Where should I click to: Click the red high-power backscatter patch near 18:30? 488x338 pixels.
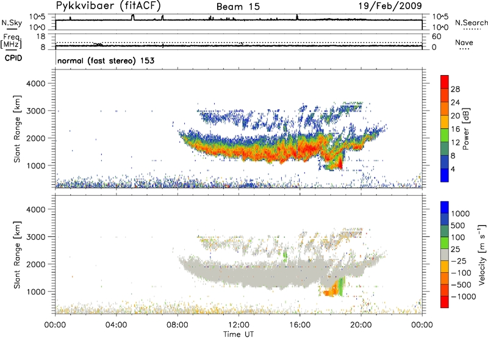pos(340,163)
